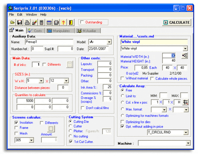Toggle Differents checkbox in Screens calculus

point(42,123)
